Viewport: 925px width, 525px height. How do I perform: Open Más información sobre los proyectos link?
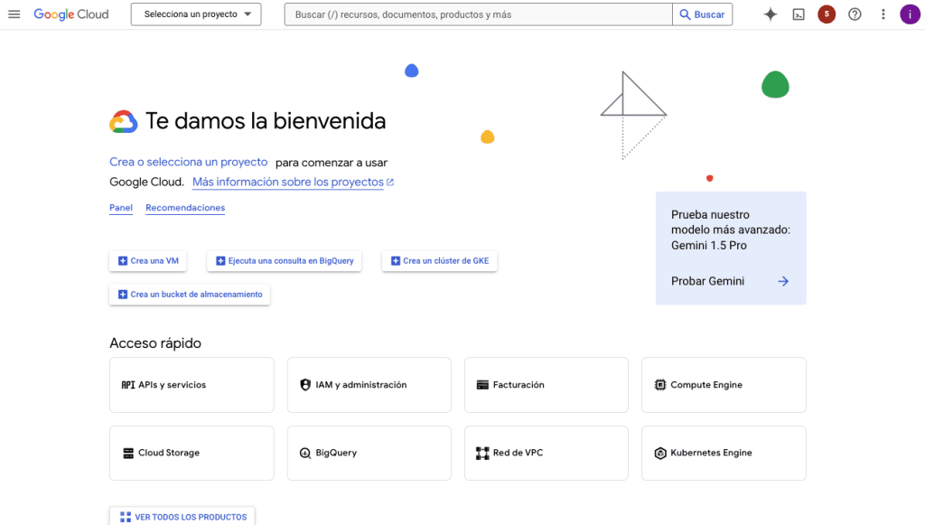[288, 183]
